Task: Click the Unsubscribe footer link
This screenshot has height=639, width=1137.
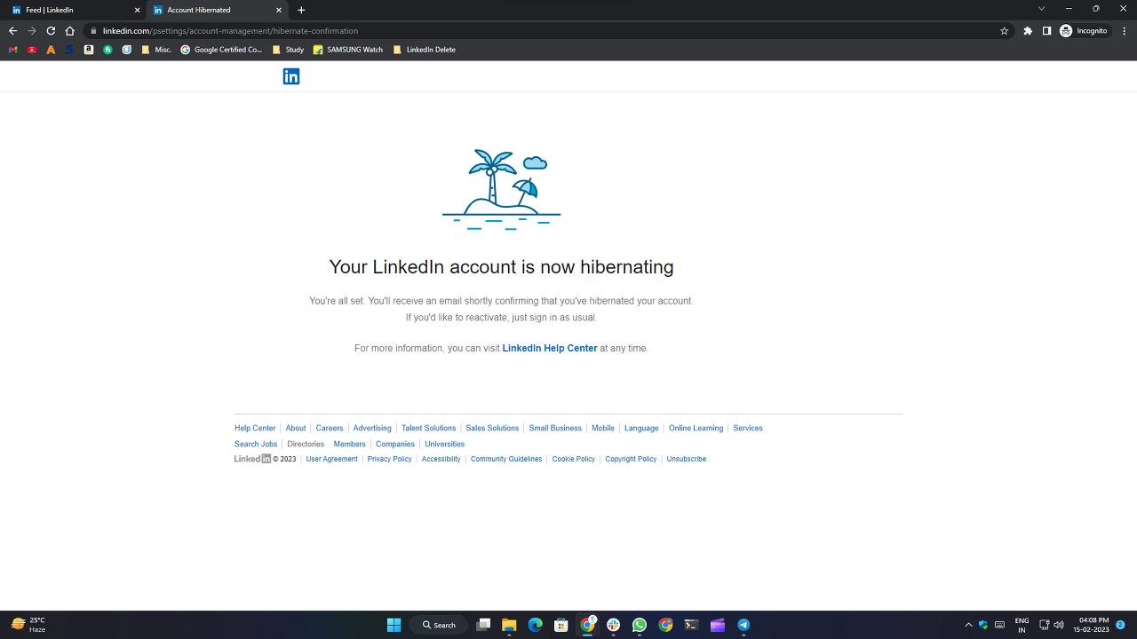Action: tap(687, 459)
